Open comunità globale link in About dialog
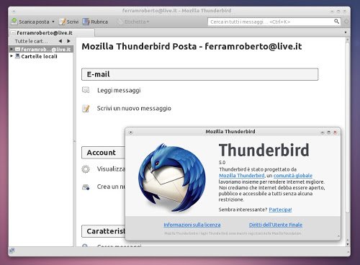Screen dimensions: 360x265 point(293,176)
